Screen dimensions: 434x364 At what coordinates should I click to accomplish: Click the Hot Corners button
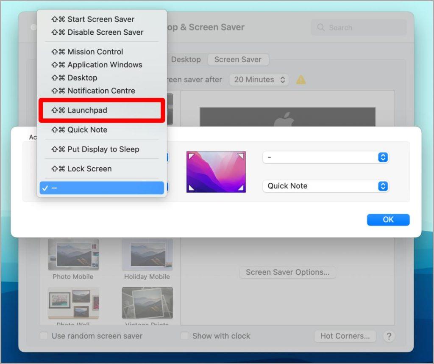(345, 336)
